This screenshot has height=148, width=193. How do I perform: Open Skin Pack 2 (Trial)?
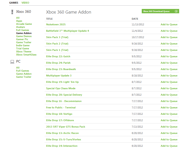pyautogui.click(x=57, y=43)
